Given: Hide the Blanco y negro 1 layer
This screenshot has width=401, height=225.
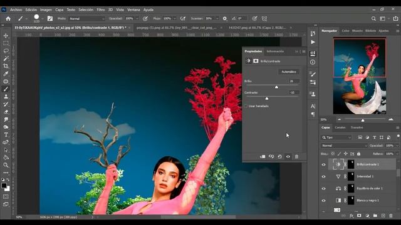Looking at the screenshot, I should (x=323, y=201).
